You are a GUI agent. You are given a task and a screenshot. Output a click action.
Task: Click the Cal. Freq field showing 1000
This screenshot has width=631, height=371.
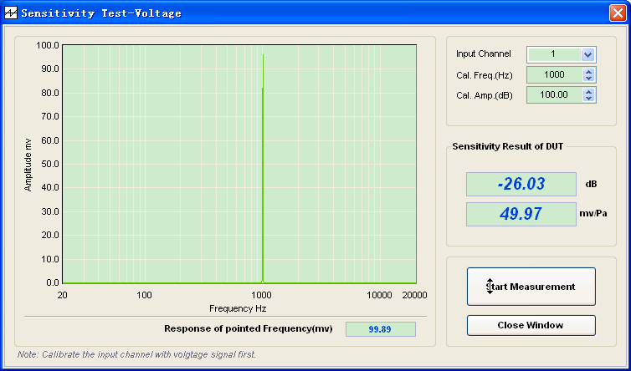coord(553,74)
